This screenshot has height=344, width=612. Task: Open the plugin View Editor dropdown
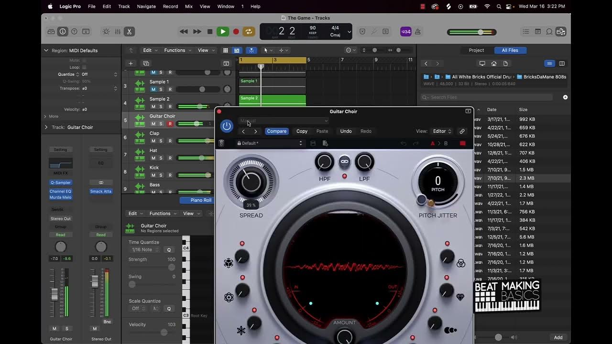point(442,131)
